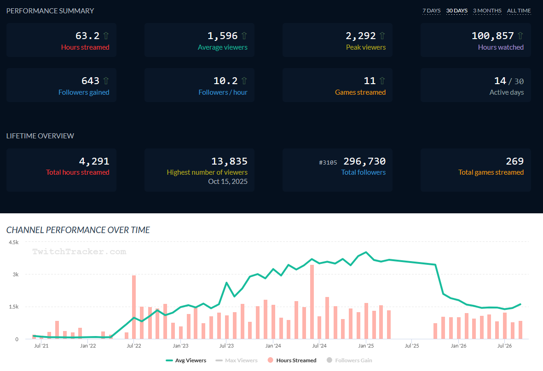Open the Total followers link
This screenshot has height=371, width=543.
click(363, 172)
